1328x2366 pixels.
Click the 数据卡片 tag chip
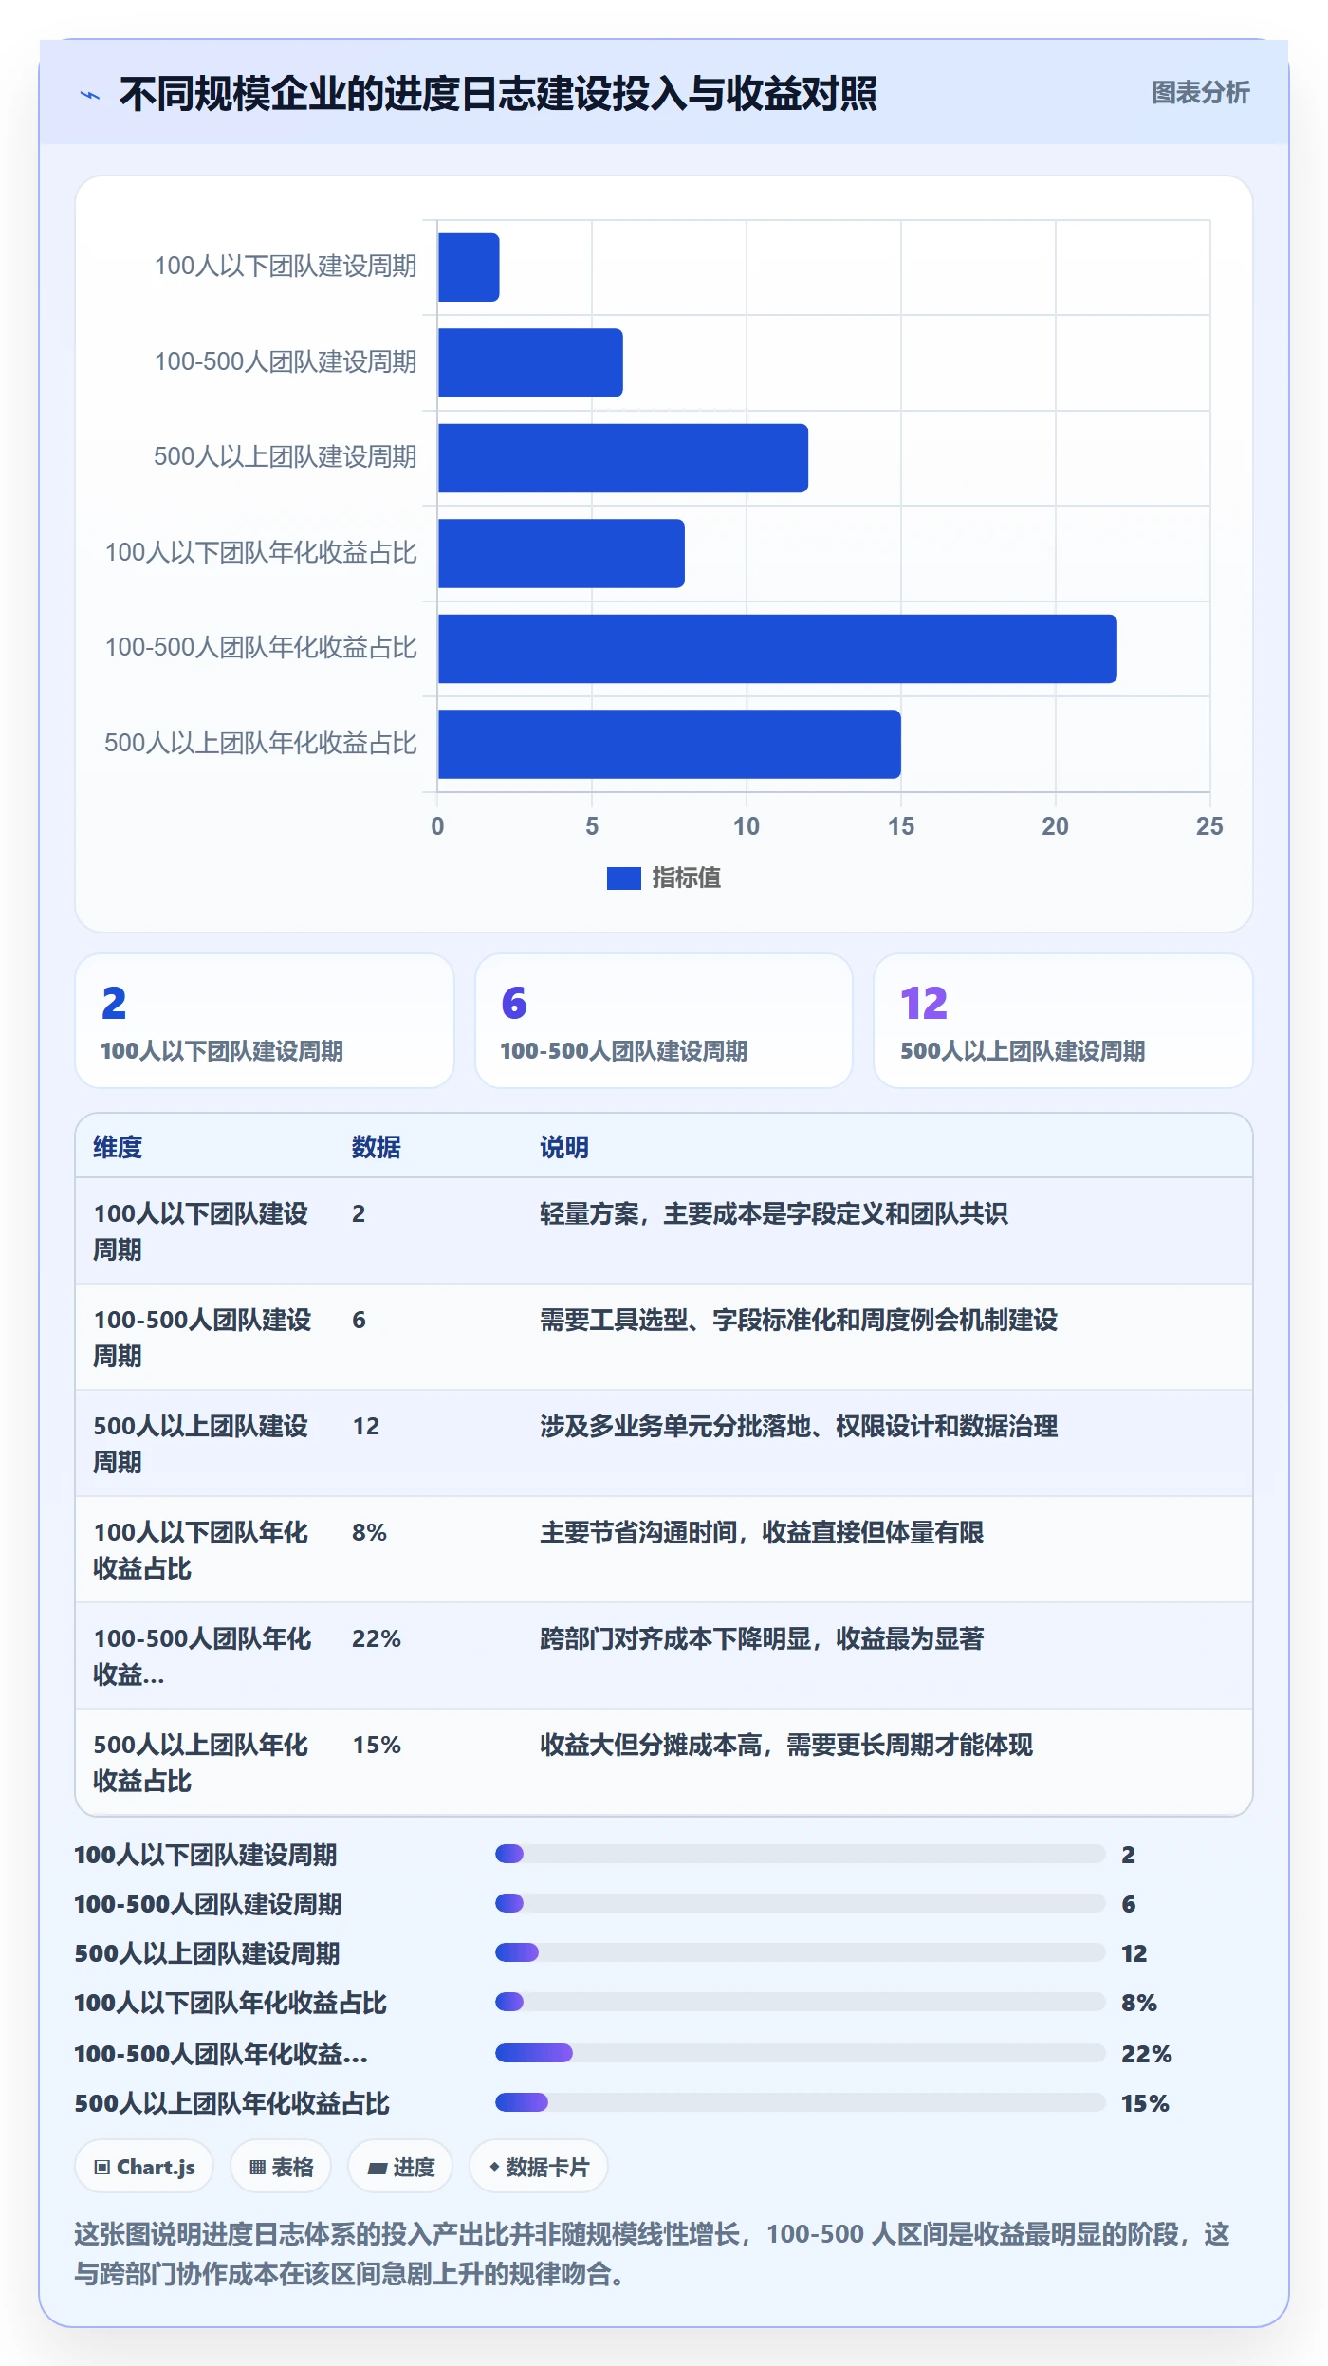[x=539, y=2167]
